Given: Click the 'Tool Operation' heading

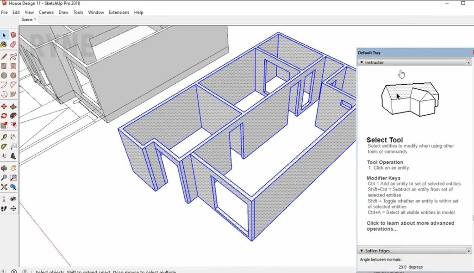Looking at the screenshot, I should [x=385, y=162].
